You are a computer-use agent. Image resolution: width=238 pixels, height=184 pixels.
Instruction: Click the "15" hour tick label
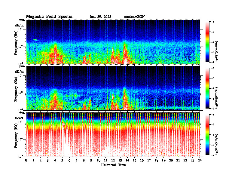(x=135, y=161)
